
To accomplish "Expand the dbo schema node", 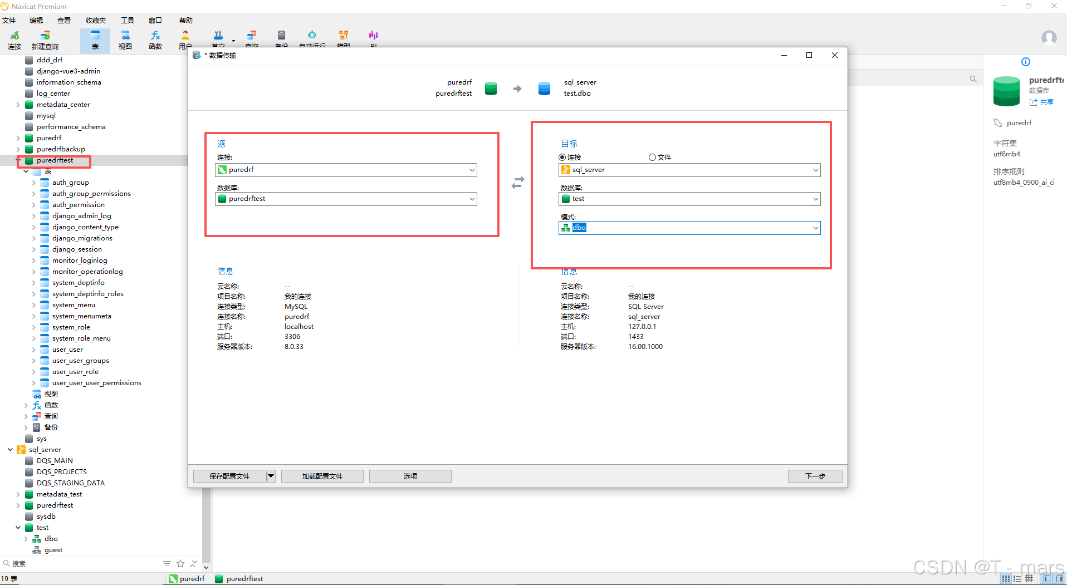I will point(26,539).
